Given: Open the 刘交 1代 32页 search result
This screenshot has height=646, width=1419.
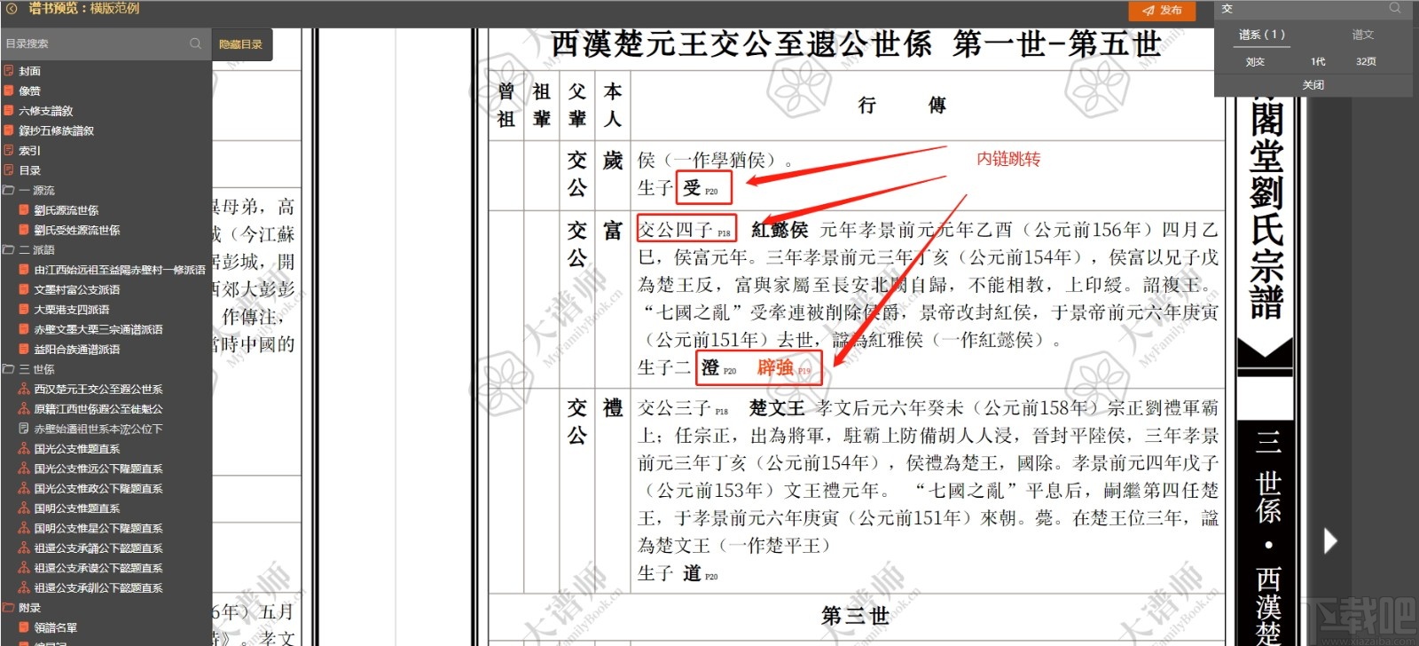Looking at the screenshot, I should (1313, 62).
